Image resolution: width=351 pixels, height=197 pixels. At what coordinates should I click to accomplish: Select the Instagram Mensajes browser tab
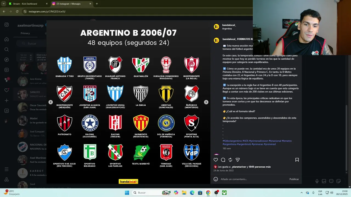pyautogui.click(x=71, y=4)
